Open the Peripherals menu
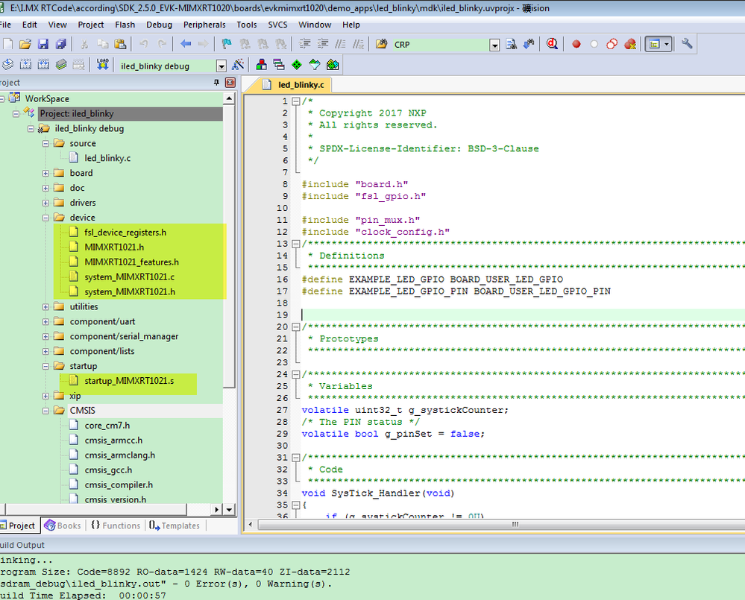The width and height of the screenshot is (745, 600). tap(204, 25)
